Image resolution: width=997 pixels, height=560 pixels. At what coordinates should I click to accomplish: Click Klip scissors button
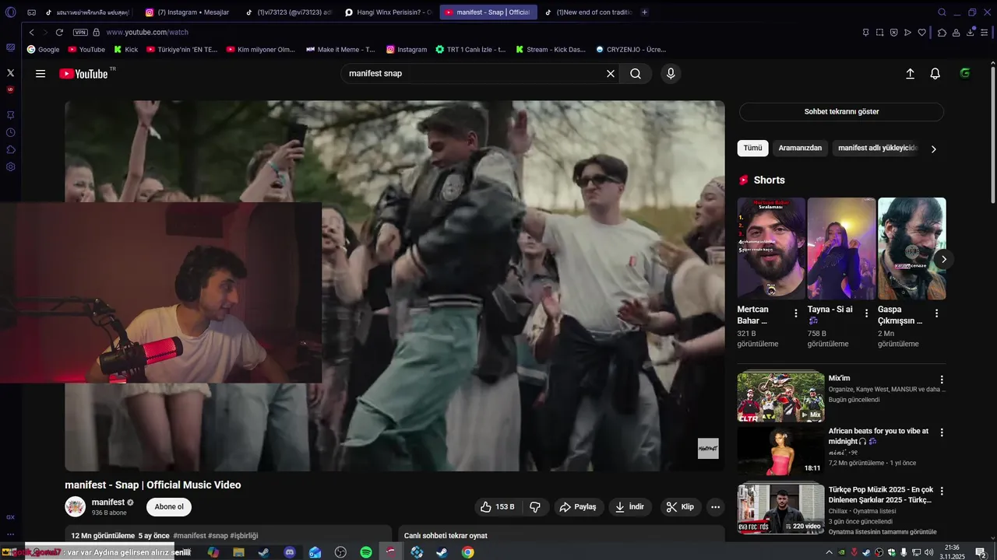coord(681,507)
